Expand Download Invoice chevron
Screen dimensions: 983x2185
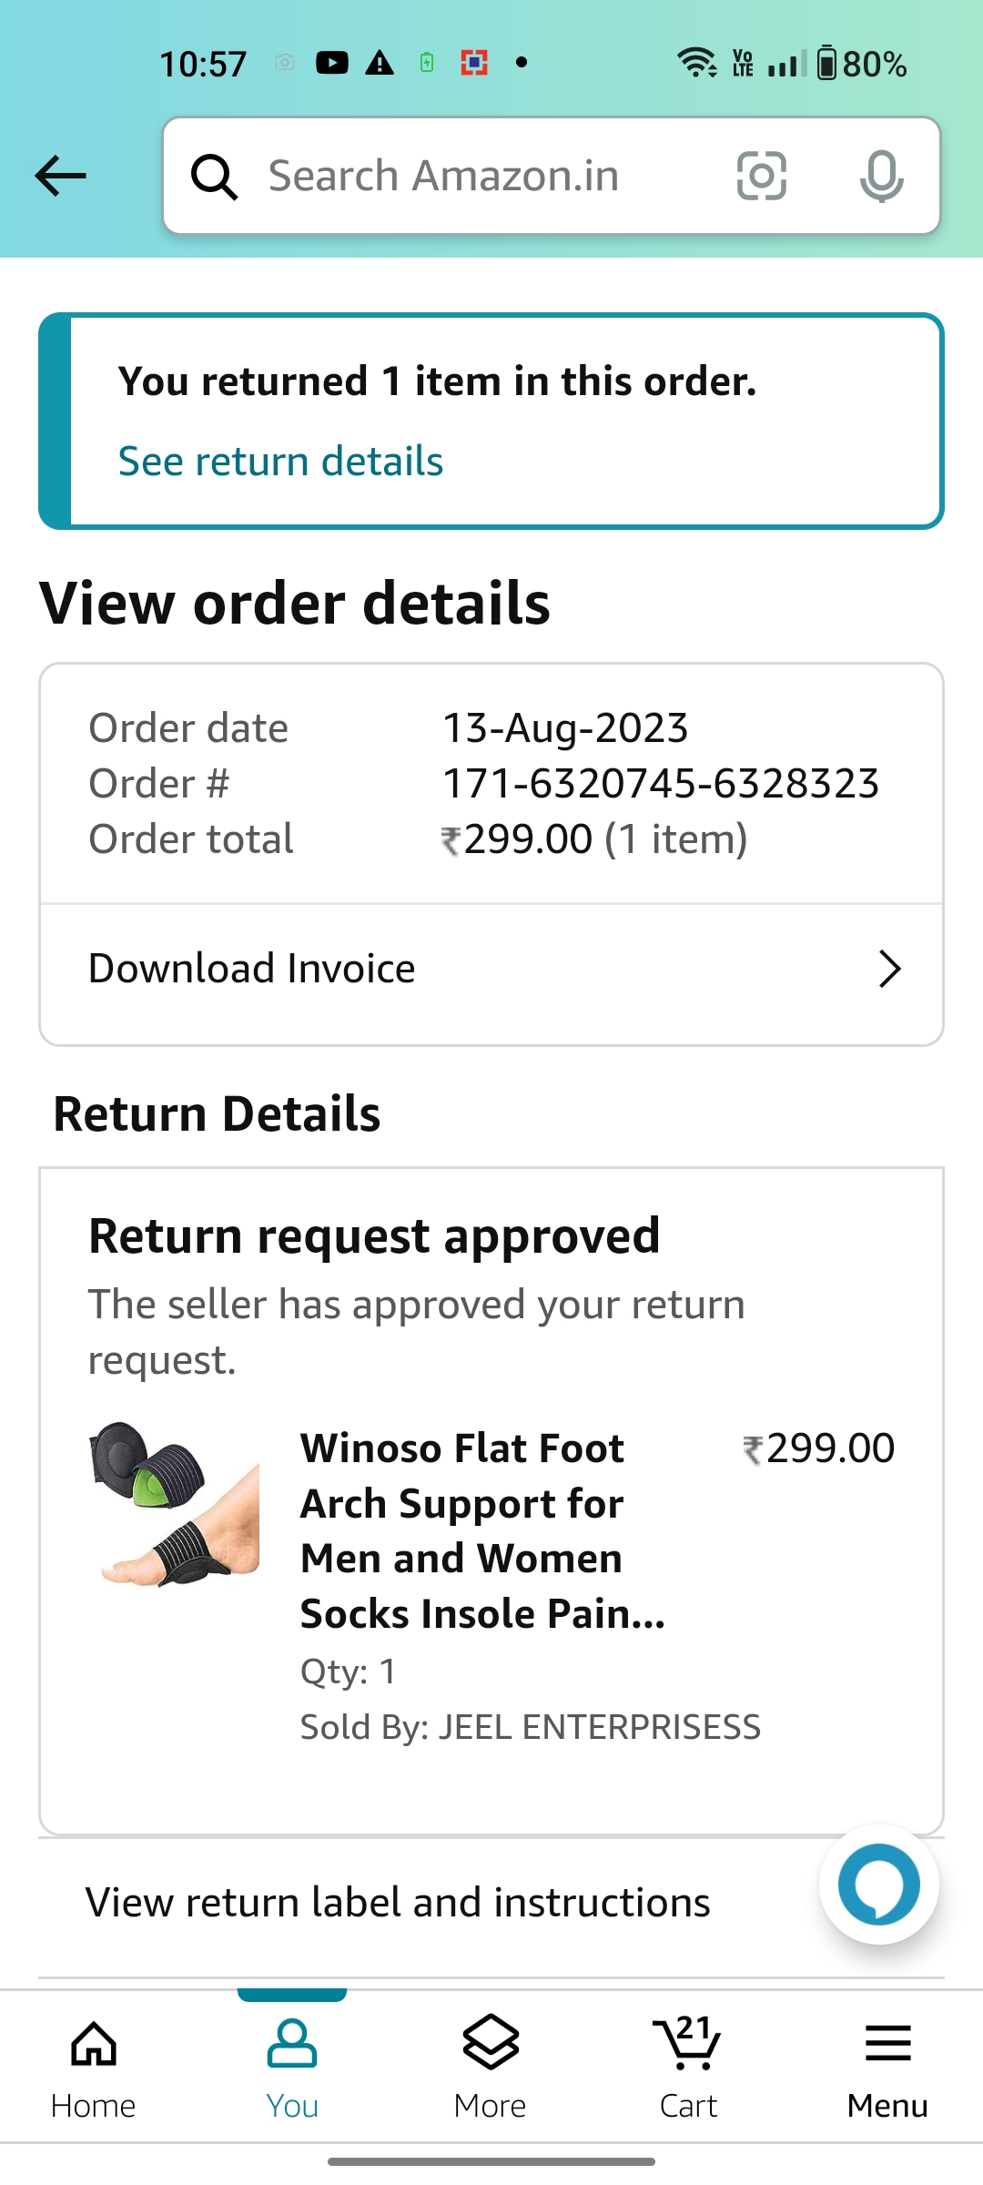click(x=889, y=969)
